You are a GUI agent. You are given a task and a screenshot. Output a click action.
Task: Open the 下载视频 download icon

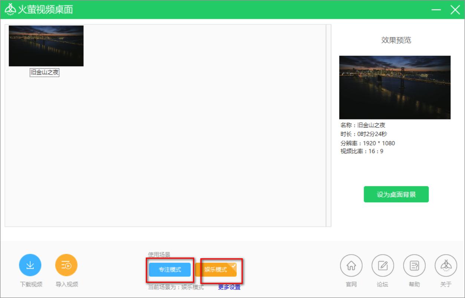pos(30,265)
